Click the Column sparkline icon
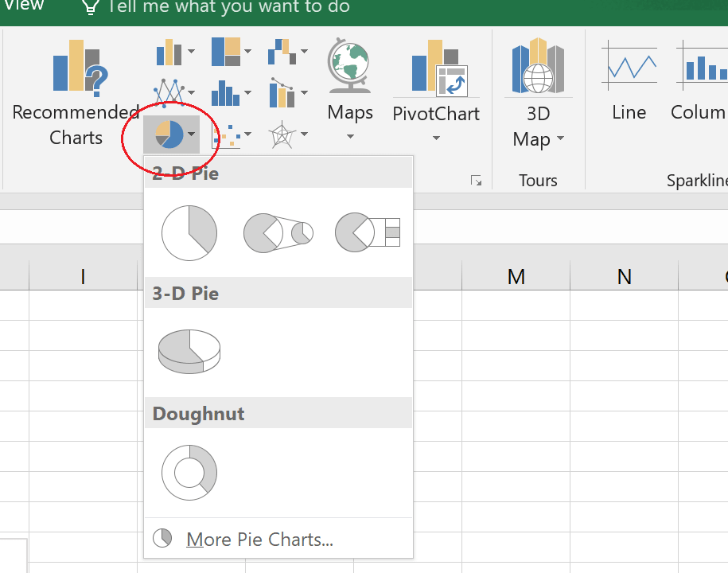728x573 pixels. (699, 80)
